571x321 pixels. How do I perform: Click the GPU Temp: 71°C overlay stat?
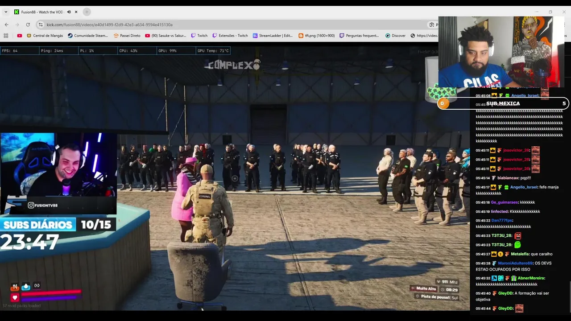pos(213,51)
